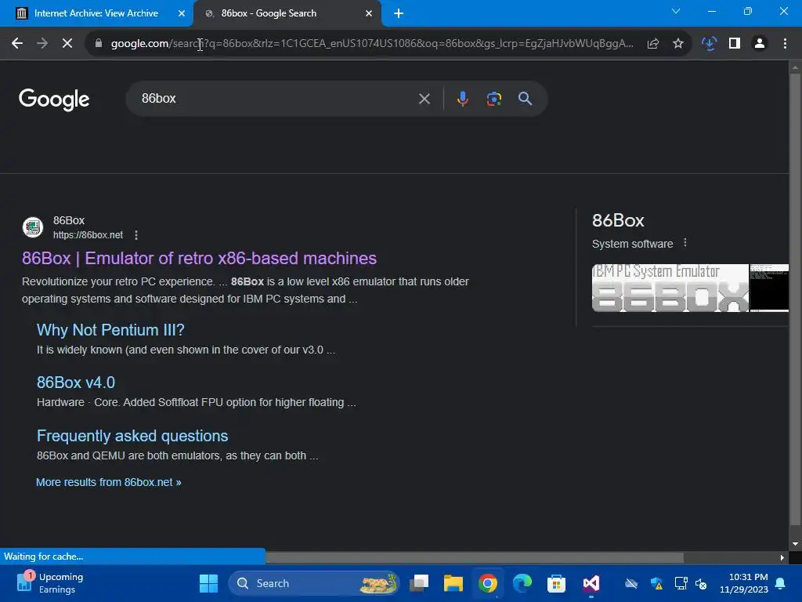Start search by voice microphone

coord(462,99)
